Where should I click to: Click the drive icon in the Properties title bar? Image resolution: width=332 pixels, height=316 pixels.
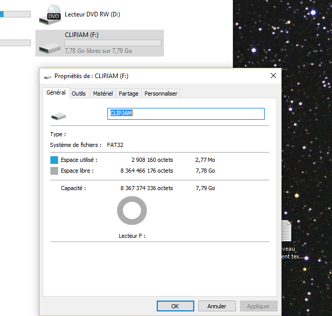pyautogui.click(x=48, y=77)
